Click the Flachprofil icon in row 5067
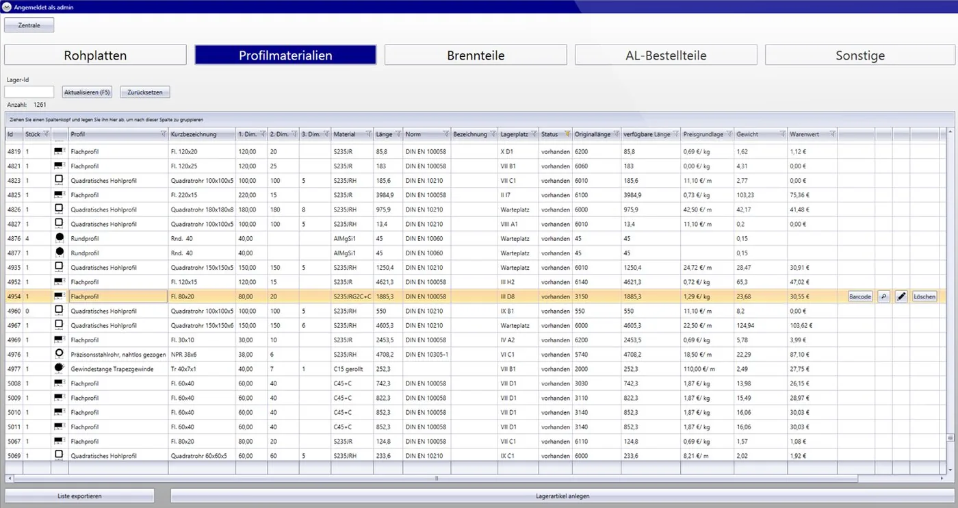958x508 pixels. coord(59,441)
